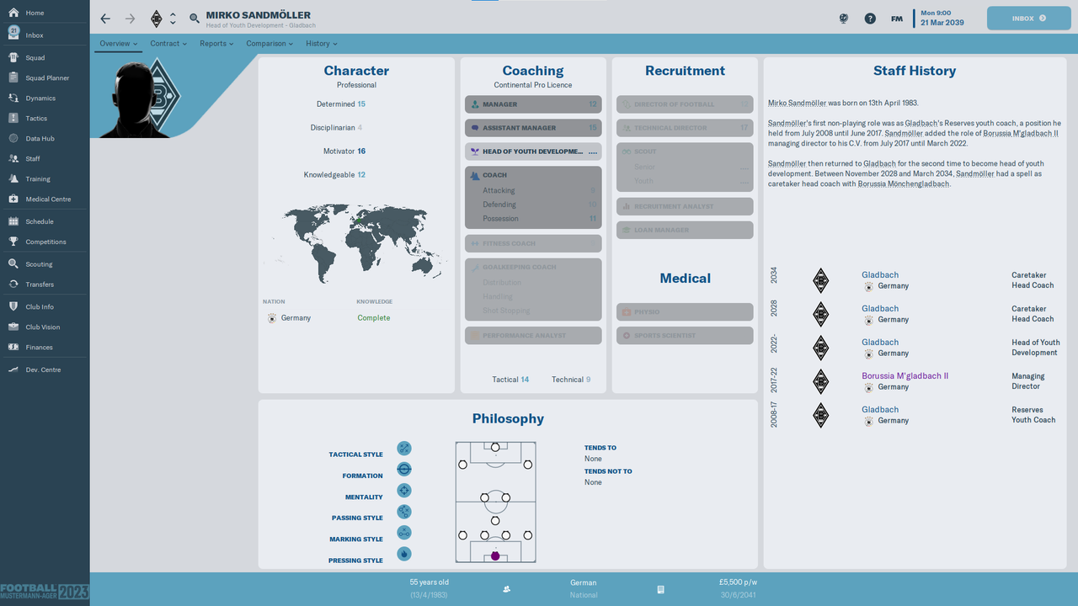The image size is (1078, 606).
Task: Open the Staff icon in sidebar
Action: coord(13,159)
